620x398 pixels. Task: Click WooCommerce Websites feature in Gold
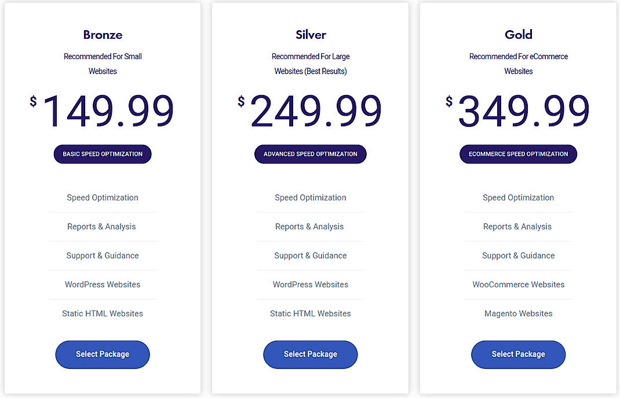point(519,284)
